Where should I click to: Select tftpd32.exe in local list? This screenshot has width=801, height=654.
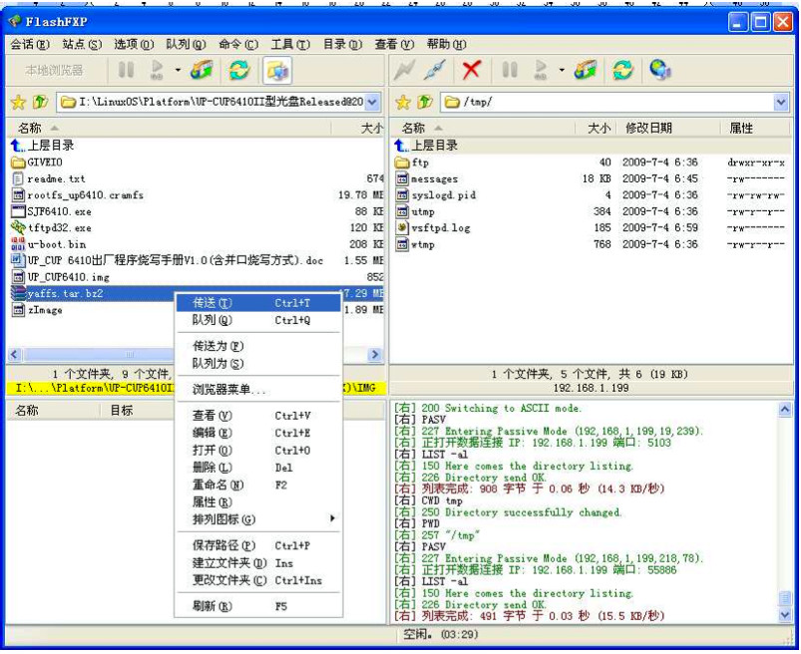tap(51, 227)
